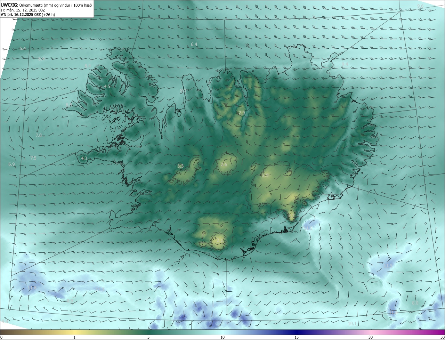Click the map value label 4.5
The height and width of the screenshot is (340, 445).
point(107,86)
